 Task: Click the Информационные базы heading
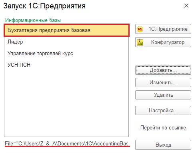(33, 20)
